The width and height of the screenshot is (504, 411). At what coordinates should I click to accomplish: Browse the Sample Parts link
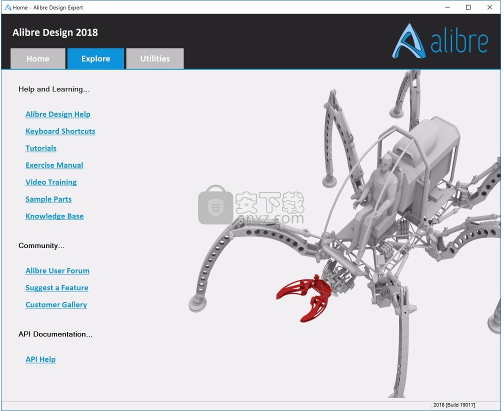(x=48, y=199)
